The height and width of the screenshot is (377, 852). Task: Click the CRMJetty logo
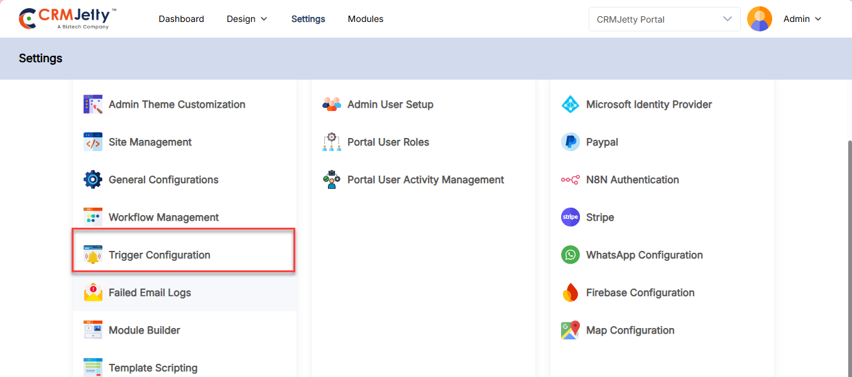click(68, 18)
